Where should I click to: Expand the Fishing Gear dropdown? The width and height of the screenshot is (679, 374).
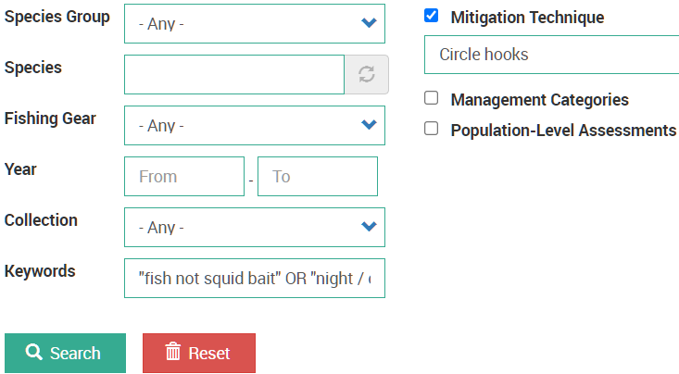click(255, 126)
